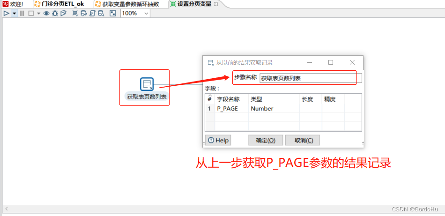This screenshot has height=216, width=445.
Task: Select the P_PAGE field name cell
Action: pos(231,109)
